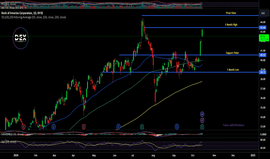This screenshot has width=270, height=159.
Task: Select the 40.55 price label on axis
Action: pos(263,55)
